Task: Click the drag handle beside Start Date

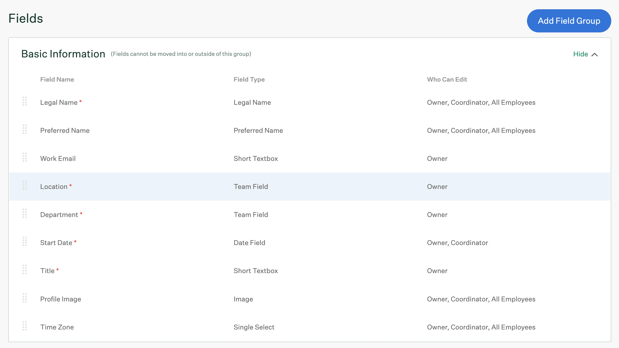Action: 25,241
